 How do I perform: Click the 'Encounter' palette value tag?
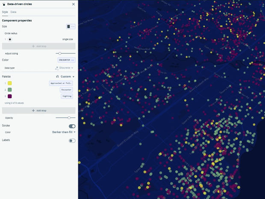[66, 90]
